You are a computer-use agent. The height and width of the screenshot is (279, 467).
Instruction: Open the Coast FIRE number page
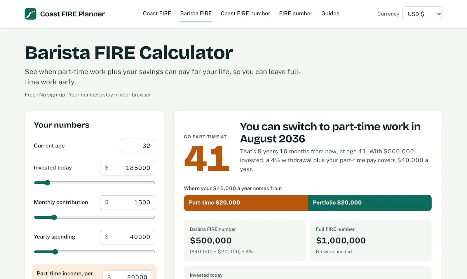click(245, 13)
